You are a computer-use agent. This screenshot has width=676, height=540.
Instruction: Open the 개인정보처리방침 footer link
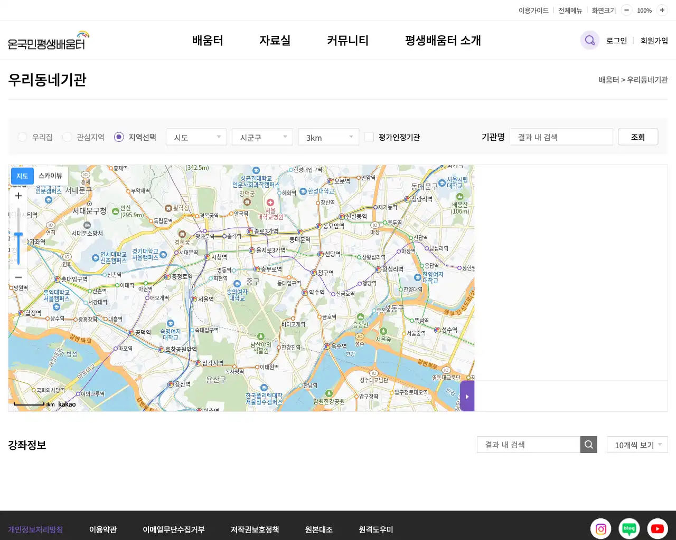pos(35,529)
